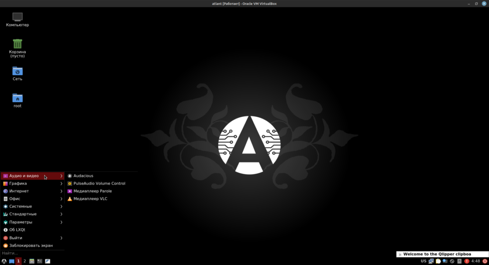
Task: Switch to virtual desktop 2
Action: (x=25, y=261)
